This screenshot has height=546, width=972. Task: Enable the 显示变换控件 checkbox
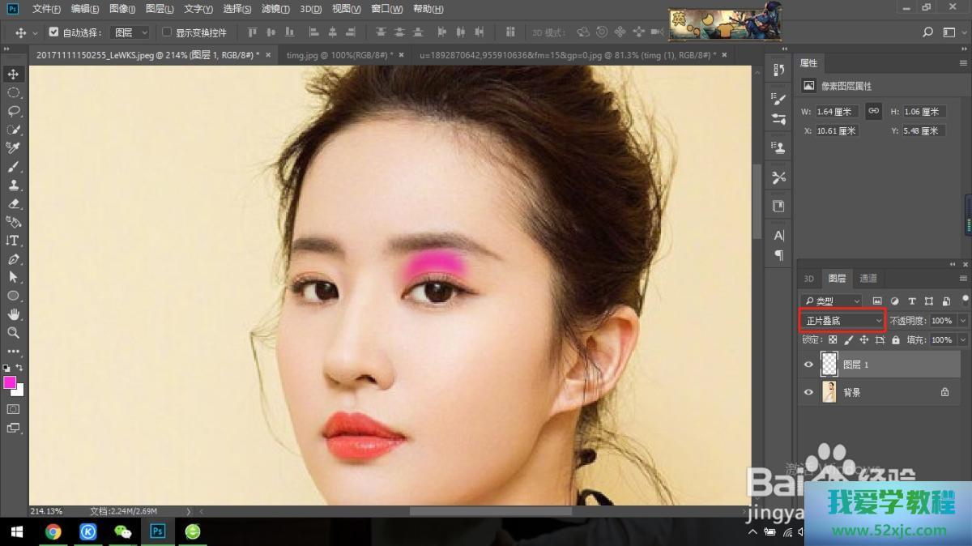click(x=167, y=32)
